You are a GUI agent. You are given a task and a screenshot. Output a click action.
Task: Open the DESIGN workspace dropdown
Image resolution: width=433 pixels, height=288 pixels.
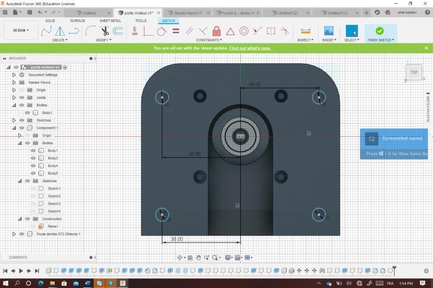tap(21, 30)
